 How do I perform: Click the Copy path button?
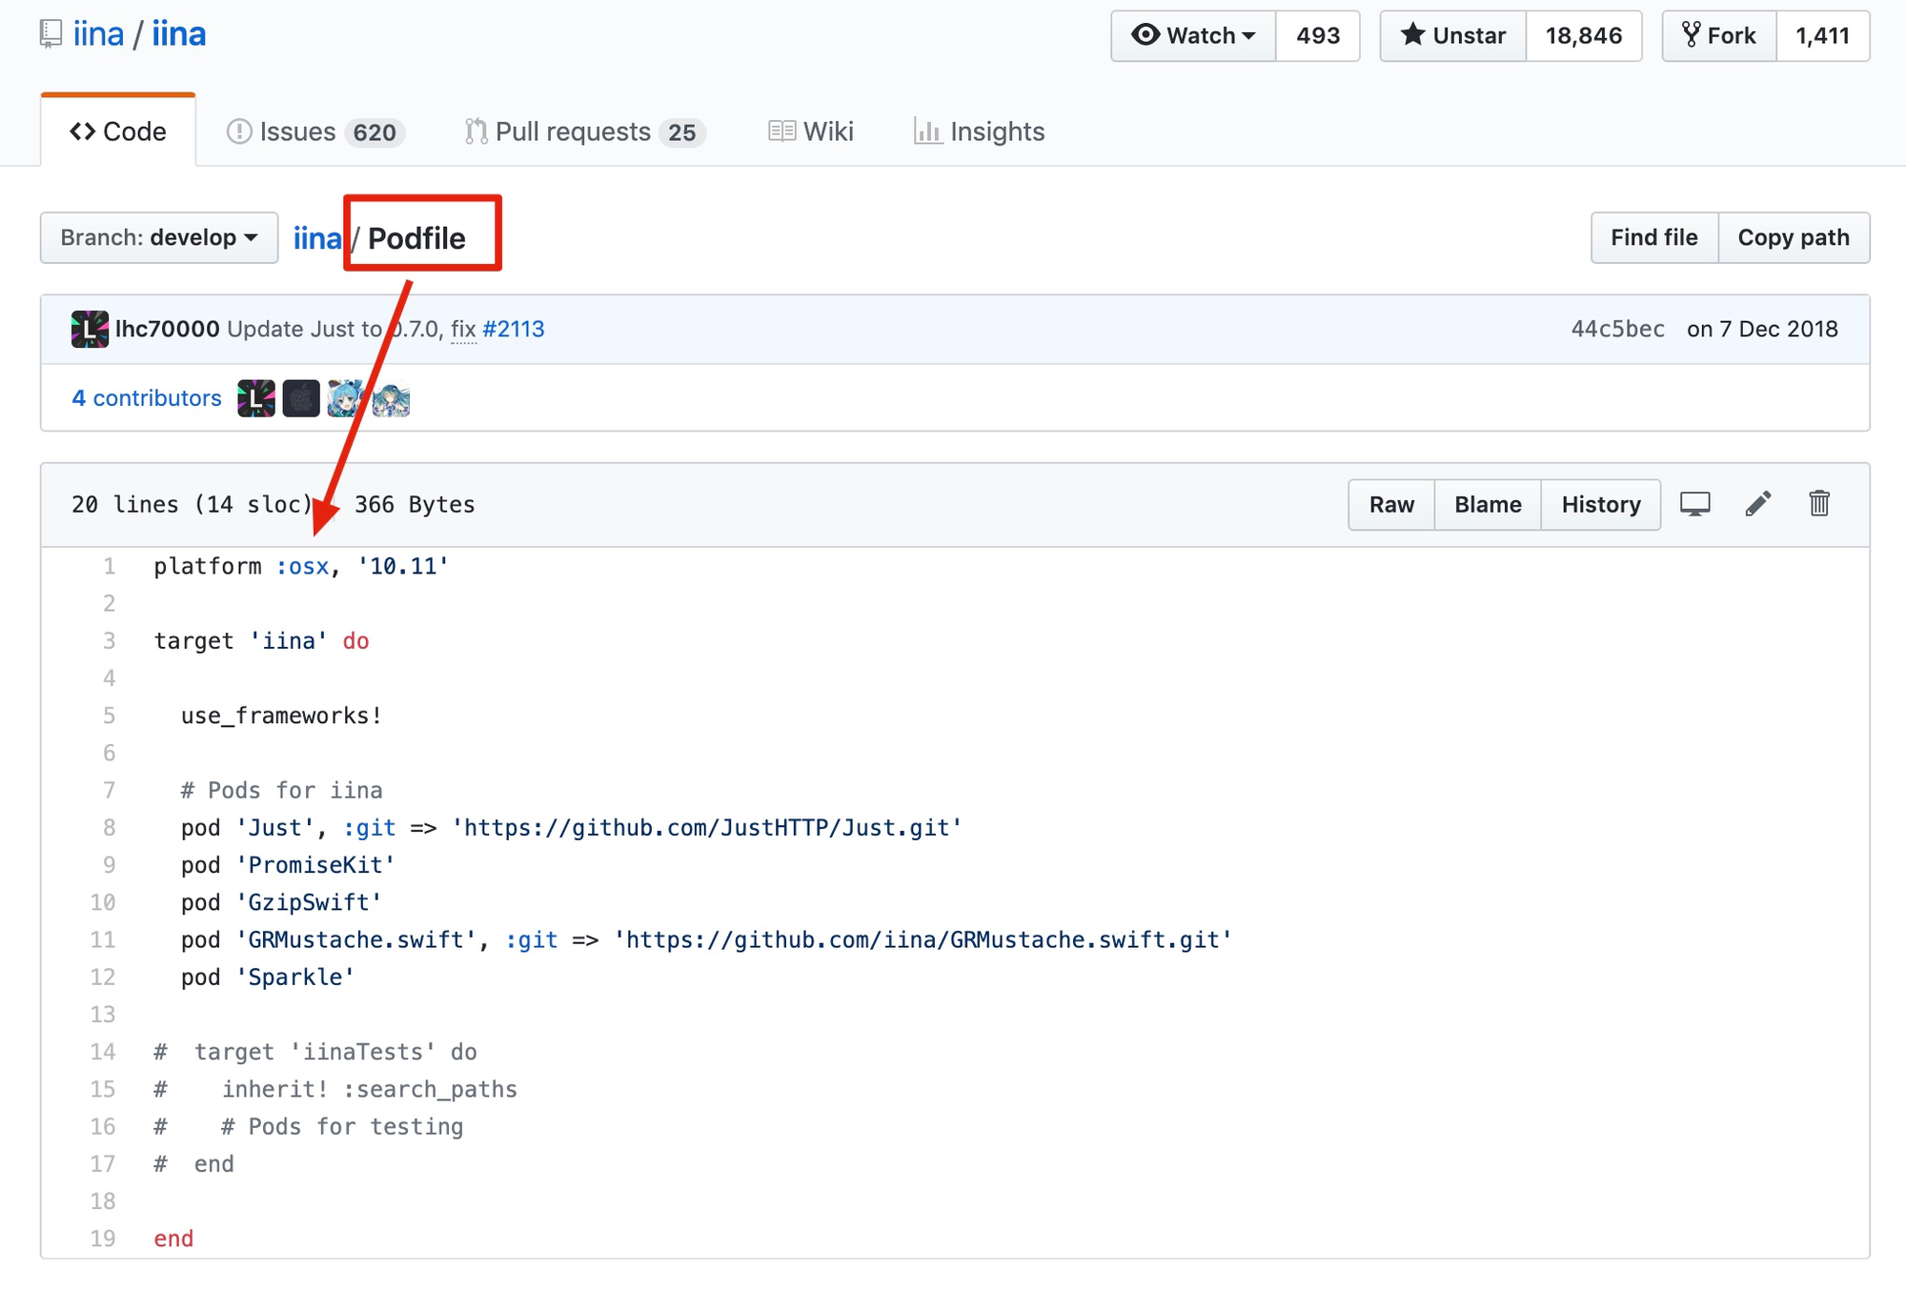[x=1793, y=237]
